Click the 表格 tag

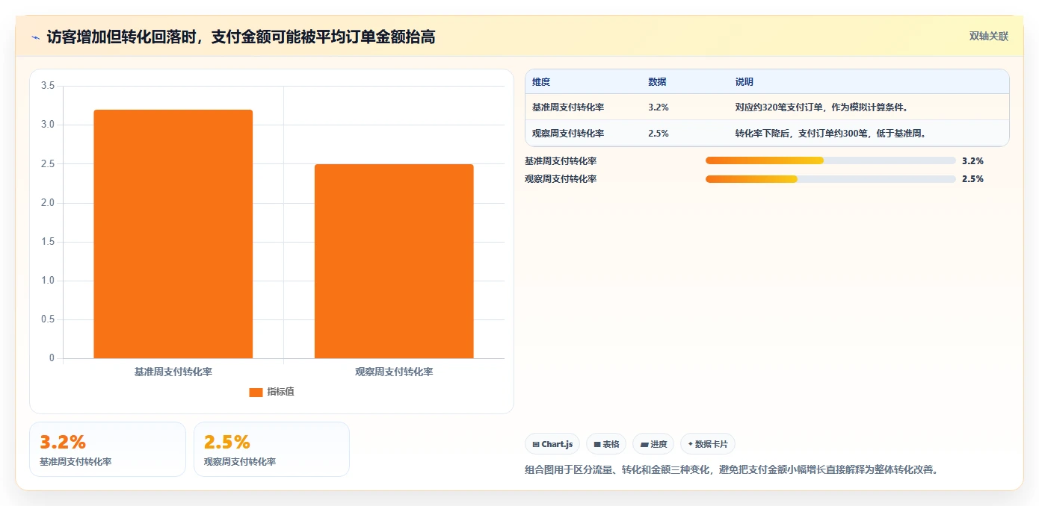point(606,444)
